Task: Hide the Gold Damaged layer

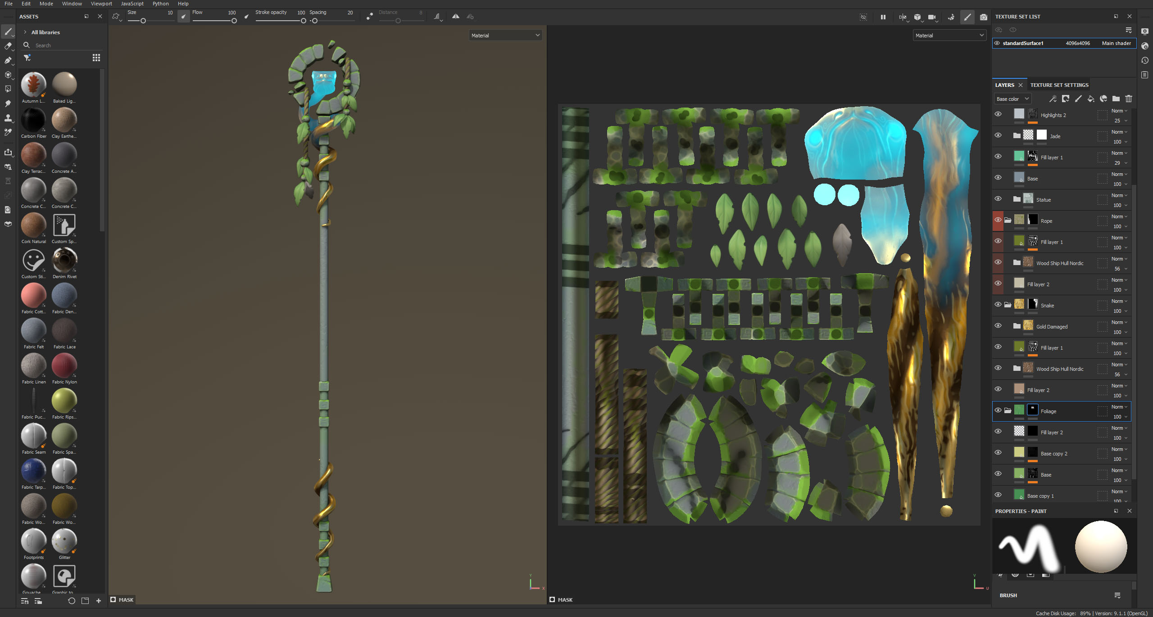Action: (x=998, y=326)
